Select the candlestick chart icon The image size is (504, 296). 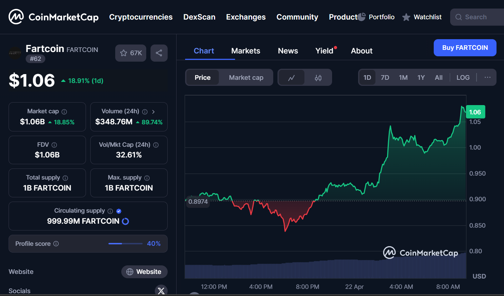[318, 77]
